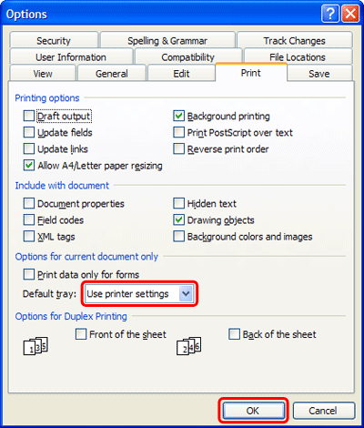Uncheck Background printing

[178, 116]
